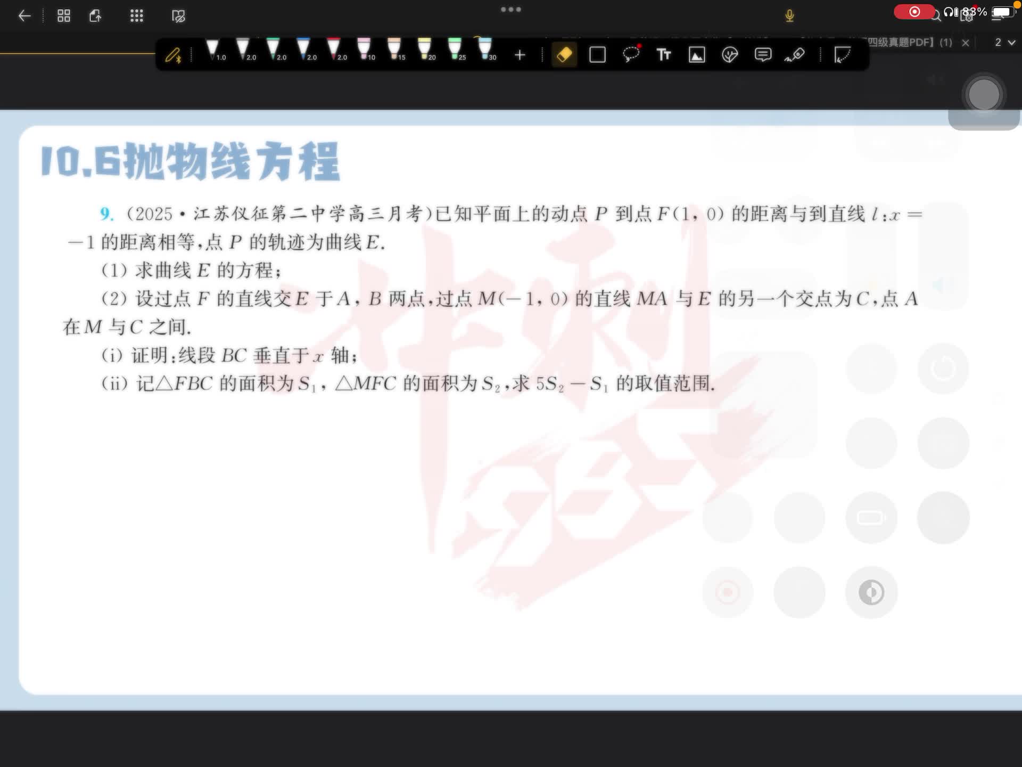
Task: Toggle the stylus Bluetooth pen mode
Action: coord(173,55)
